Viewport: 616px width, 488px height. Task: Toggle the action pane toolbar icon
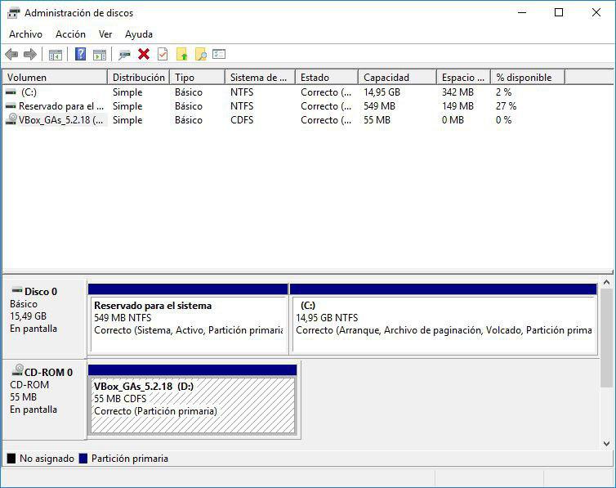99,54
